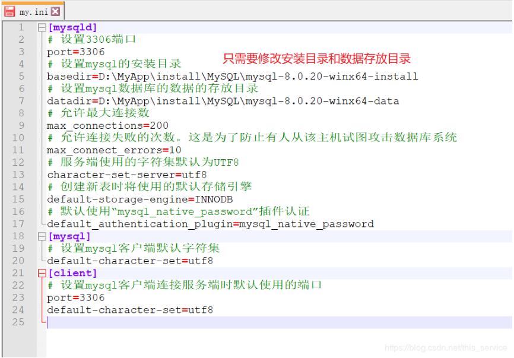Image resolution: width=514 pixels, height=358 pixels.
Task: Click the comment 设置mysql客户端默认字符集
Action: [x=134, y=249]
